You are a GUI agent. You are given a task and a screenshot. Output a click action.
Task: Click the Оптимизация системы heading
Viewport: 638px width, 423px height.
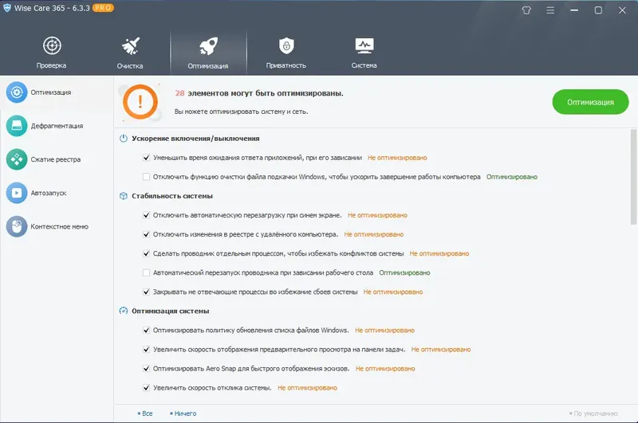pos(170,311)
